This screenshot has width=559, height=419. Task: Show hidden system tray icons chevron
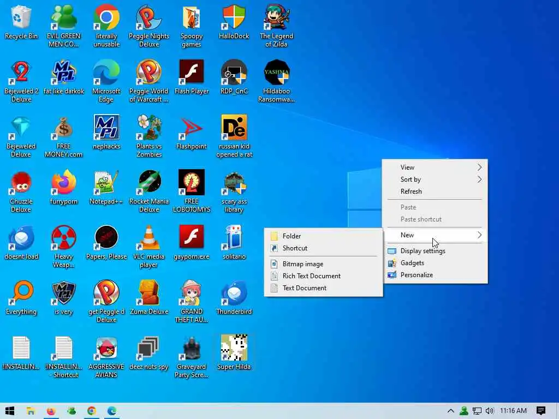pyautogui.click(x=450, y=411)
